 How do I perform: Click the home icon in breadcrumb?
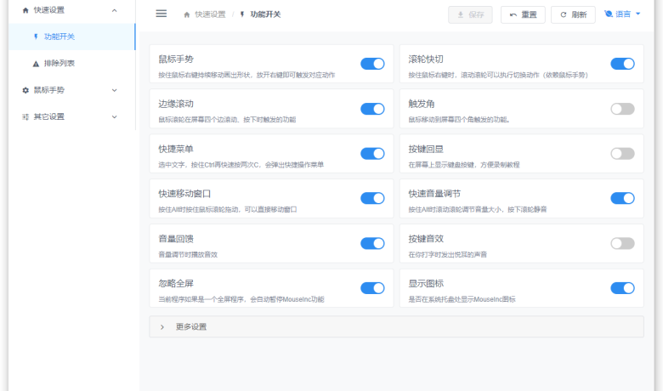coord(187,14)
